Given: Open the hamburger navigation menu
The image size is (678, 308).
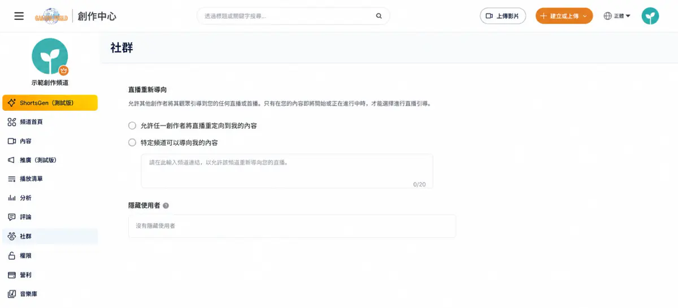Looking at the screenshot, I should (19, 16).
